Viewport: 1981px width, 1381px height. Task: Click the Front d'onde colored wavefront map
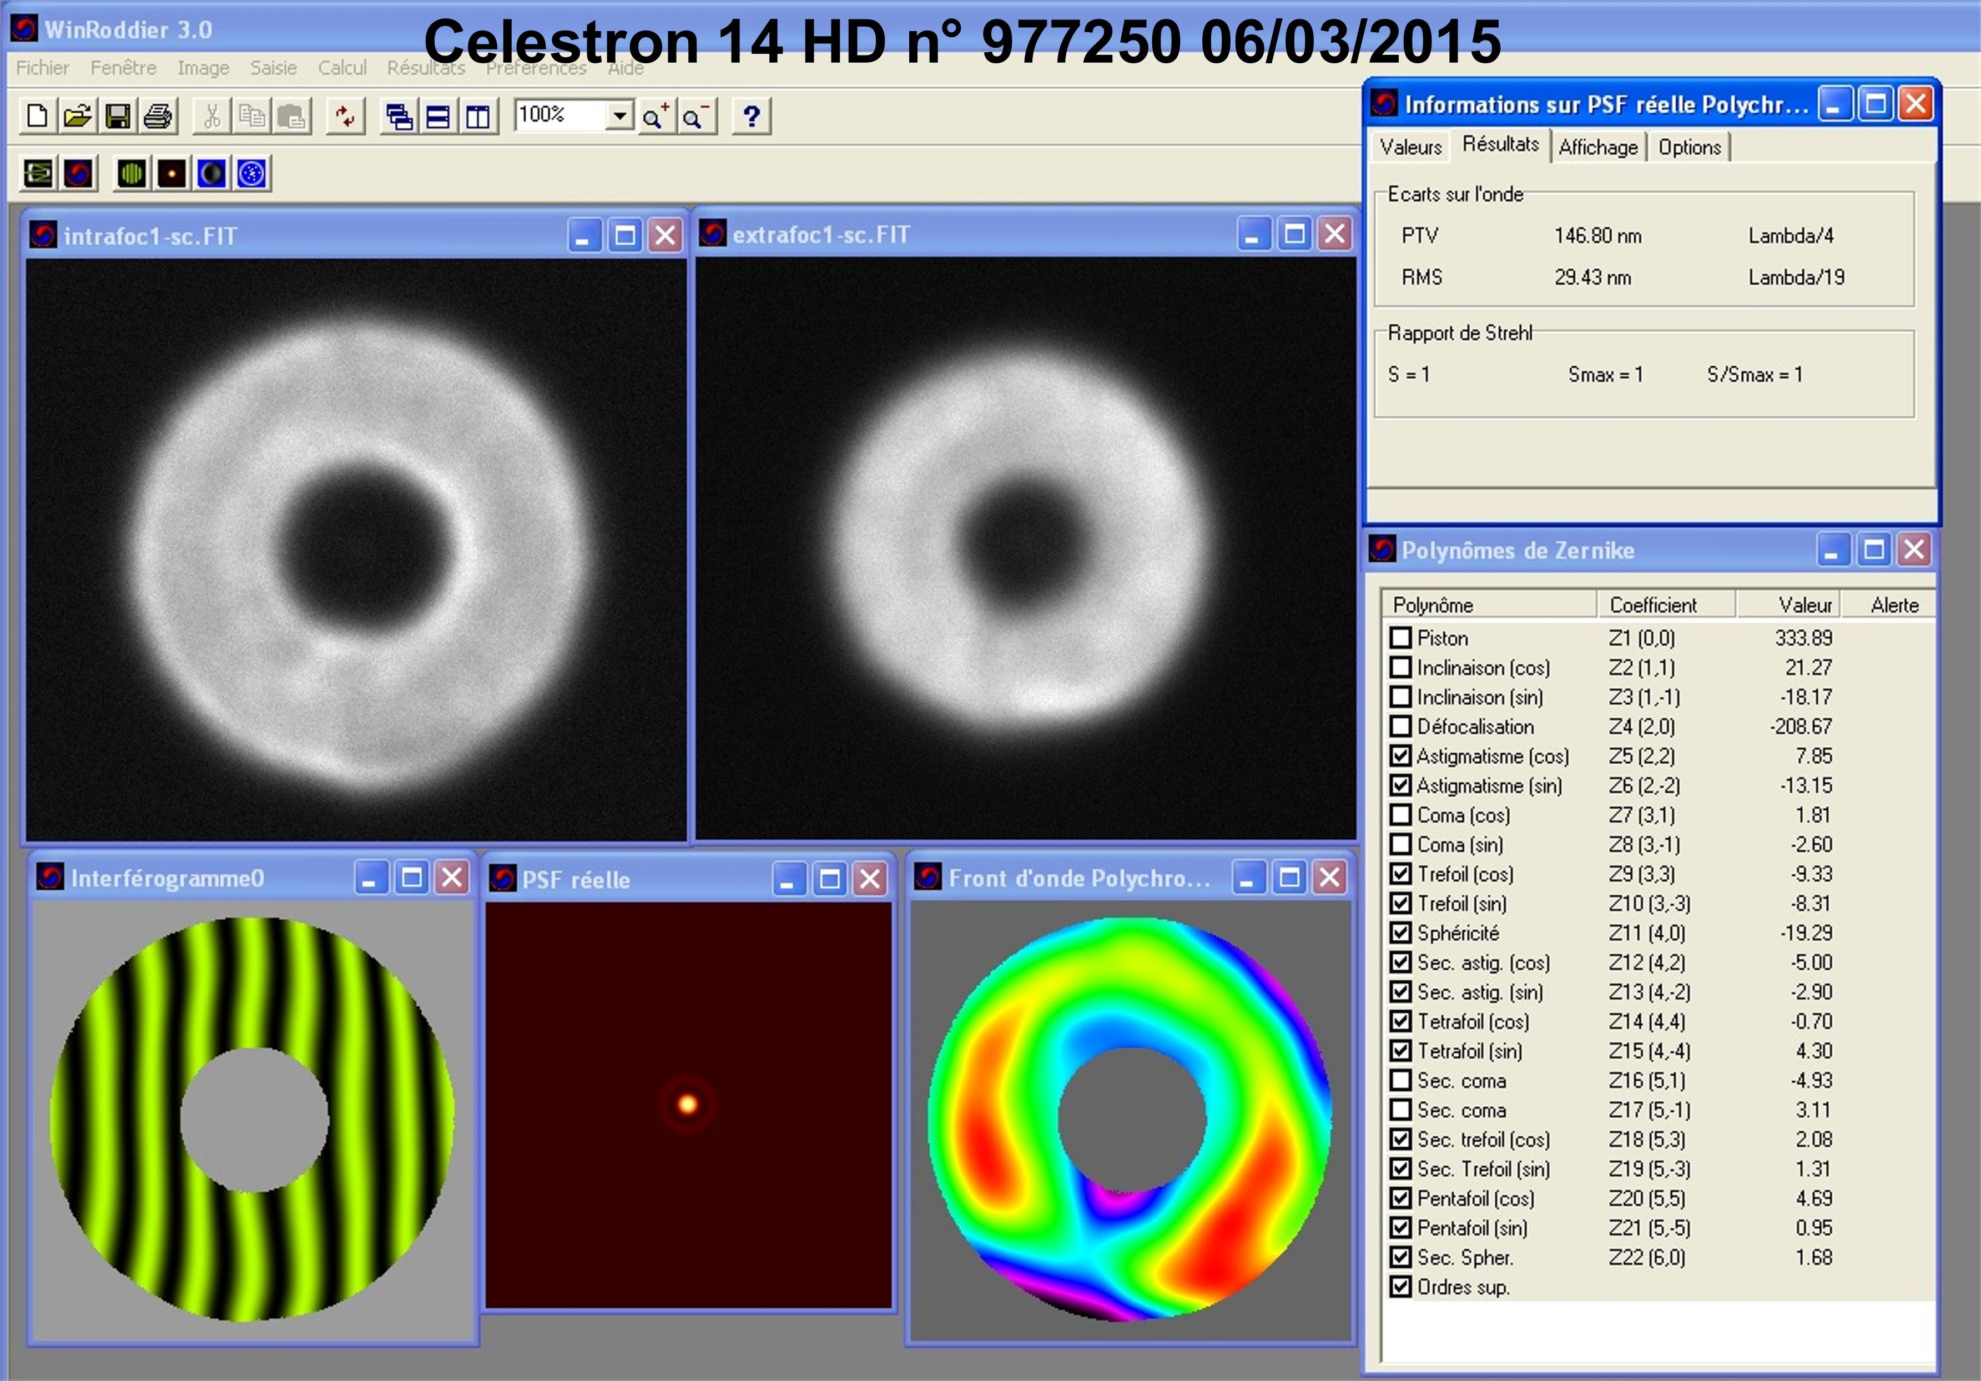[x=1130, y=1119]
